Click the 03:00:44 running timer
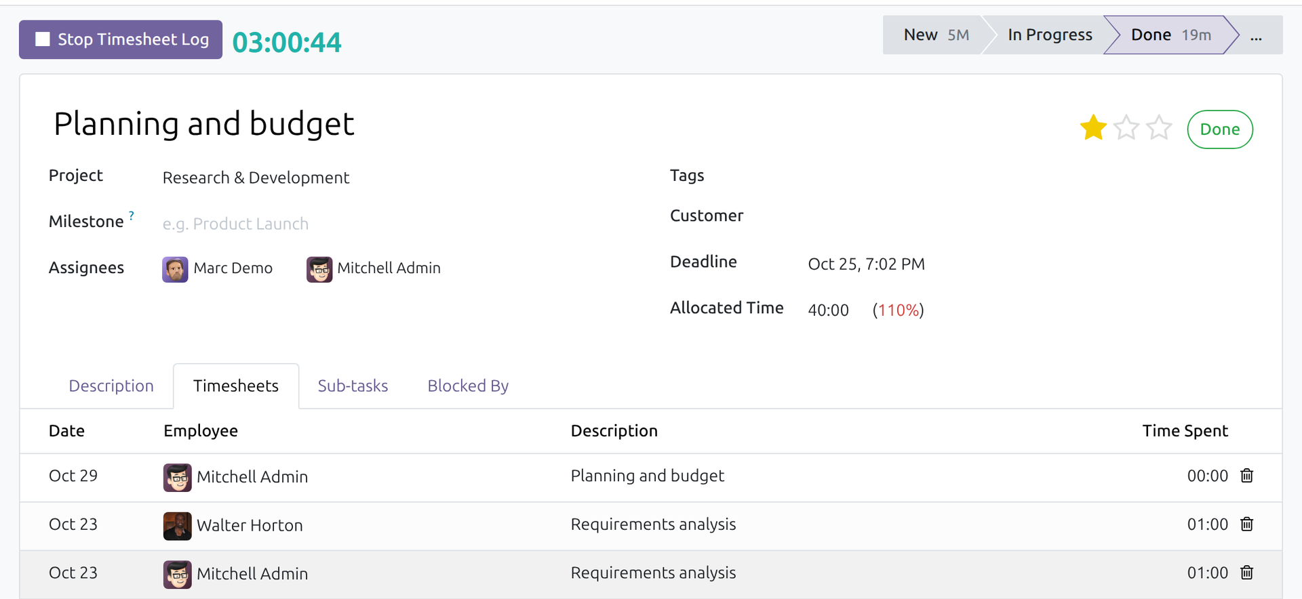Screen dimensions: 1302x599 point(287,42)
